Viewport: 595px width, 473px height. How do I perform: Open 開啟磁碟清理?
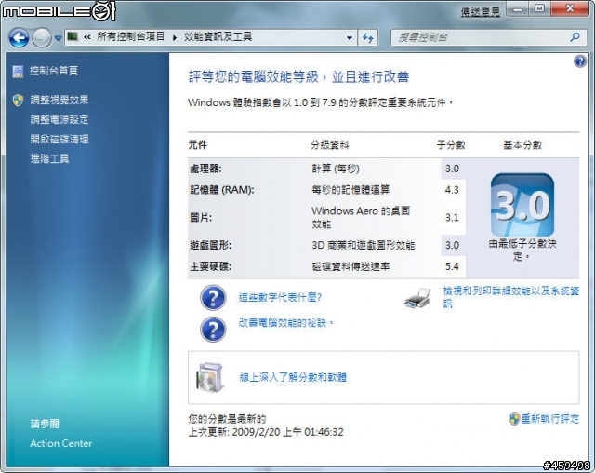click(x=59, y=139)
